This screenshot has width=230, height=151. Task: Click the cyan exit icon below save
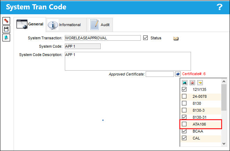[x=6, y=38]
